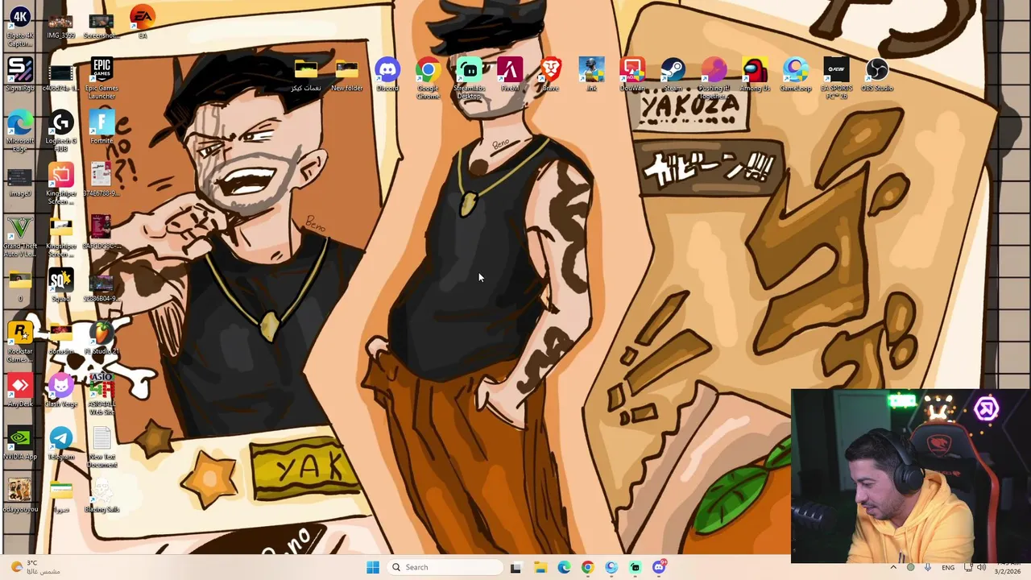The height and width of the screenshot is (580, 1031).
Task: Open the Pushing It! Together shortcut
Action: (714, 78)
